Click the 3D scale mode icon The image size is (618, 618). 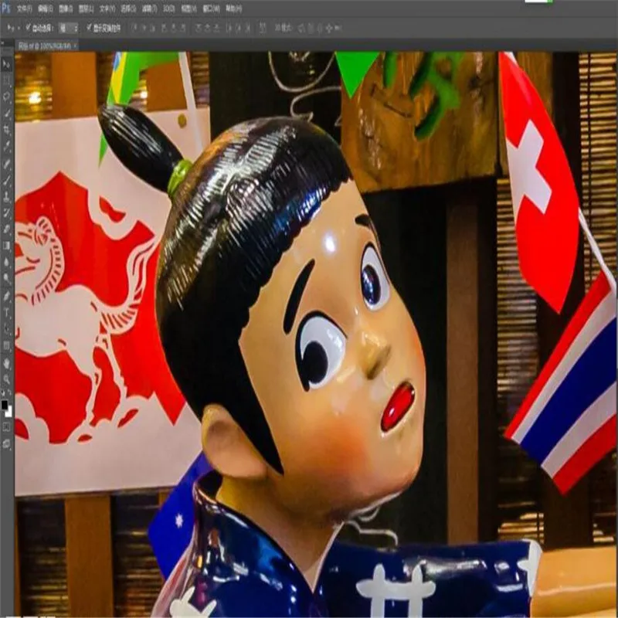338,28
